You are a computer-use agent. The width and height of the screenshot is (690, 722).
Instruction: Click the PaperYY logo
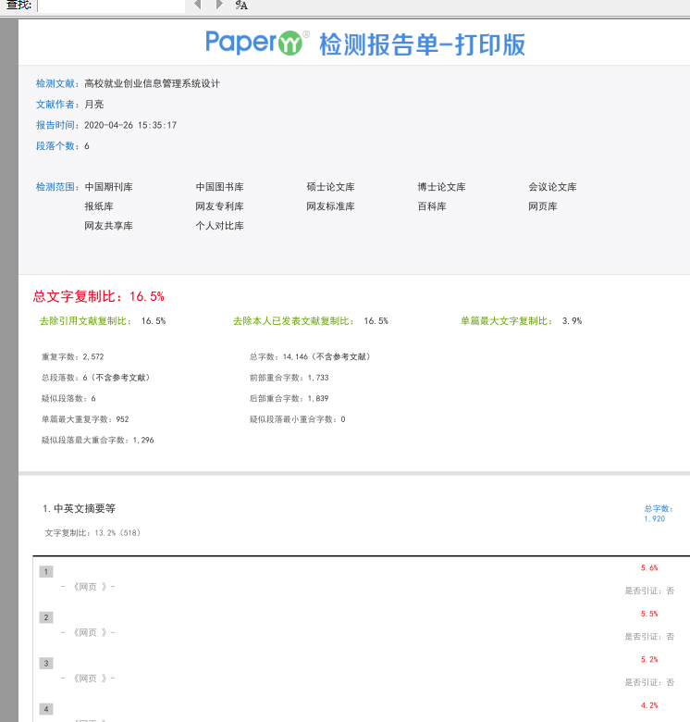pos(257,43)
